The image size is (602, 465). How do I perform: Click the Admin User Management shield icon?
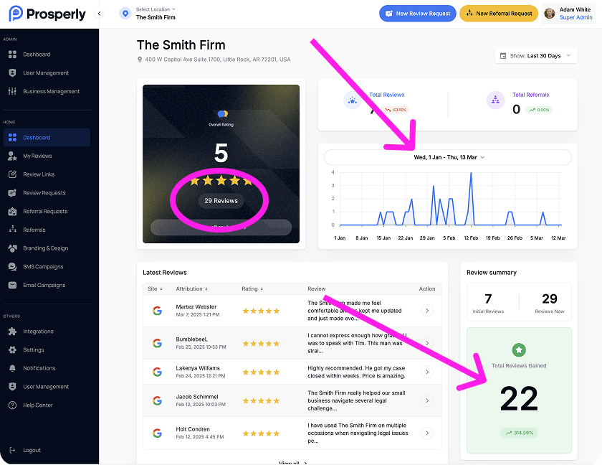12,72
